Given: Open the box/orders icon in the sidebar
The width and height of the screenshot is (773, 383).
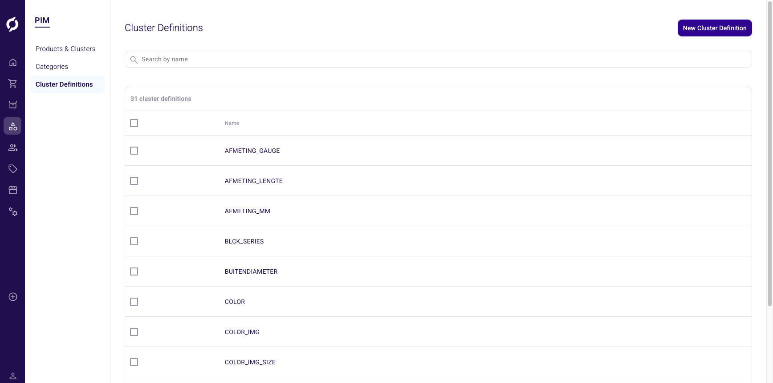Looking at the screenshot, I should [13, 105].
